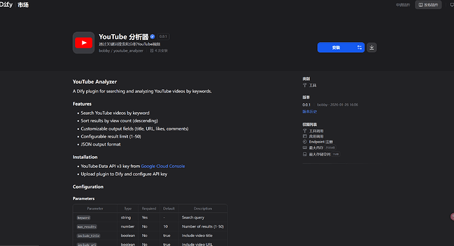Click the 安装 install button
This screenshot has width=454, height=246.
[x=336, y=48]
